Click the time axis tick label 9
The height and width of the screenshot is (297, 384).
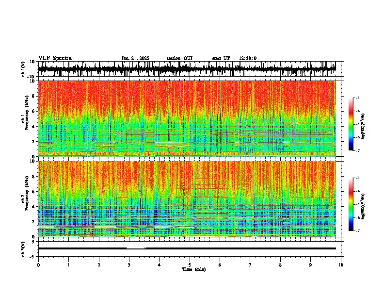pyautogui.click(x=310, y=265)
